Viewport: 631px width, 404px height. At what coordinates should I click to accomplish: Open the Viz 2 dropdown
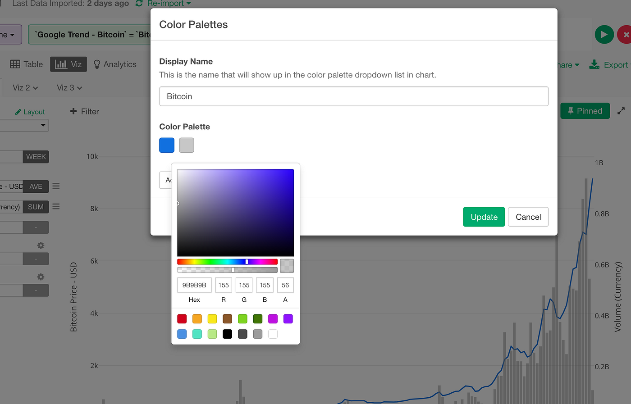(25, 87)
